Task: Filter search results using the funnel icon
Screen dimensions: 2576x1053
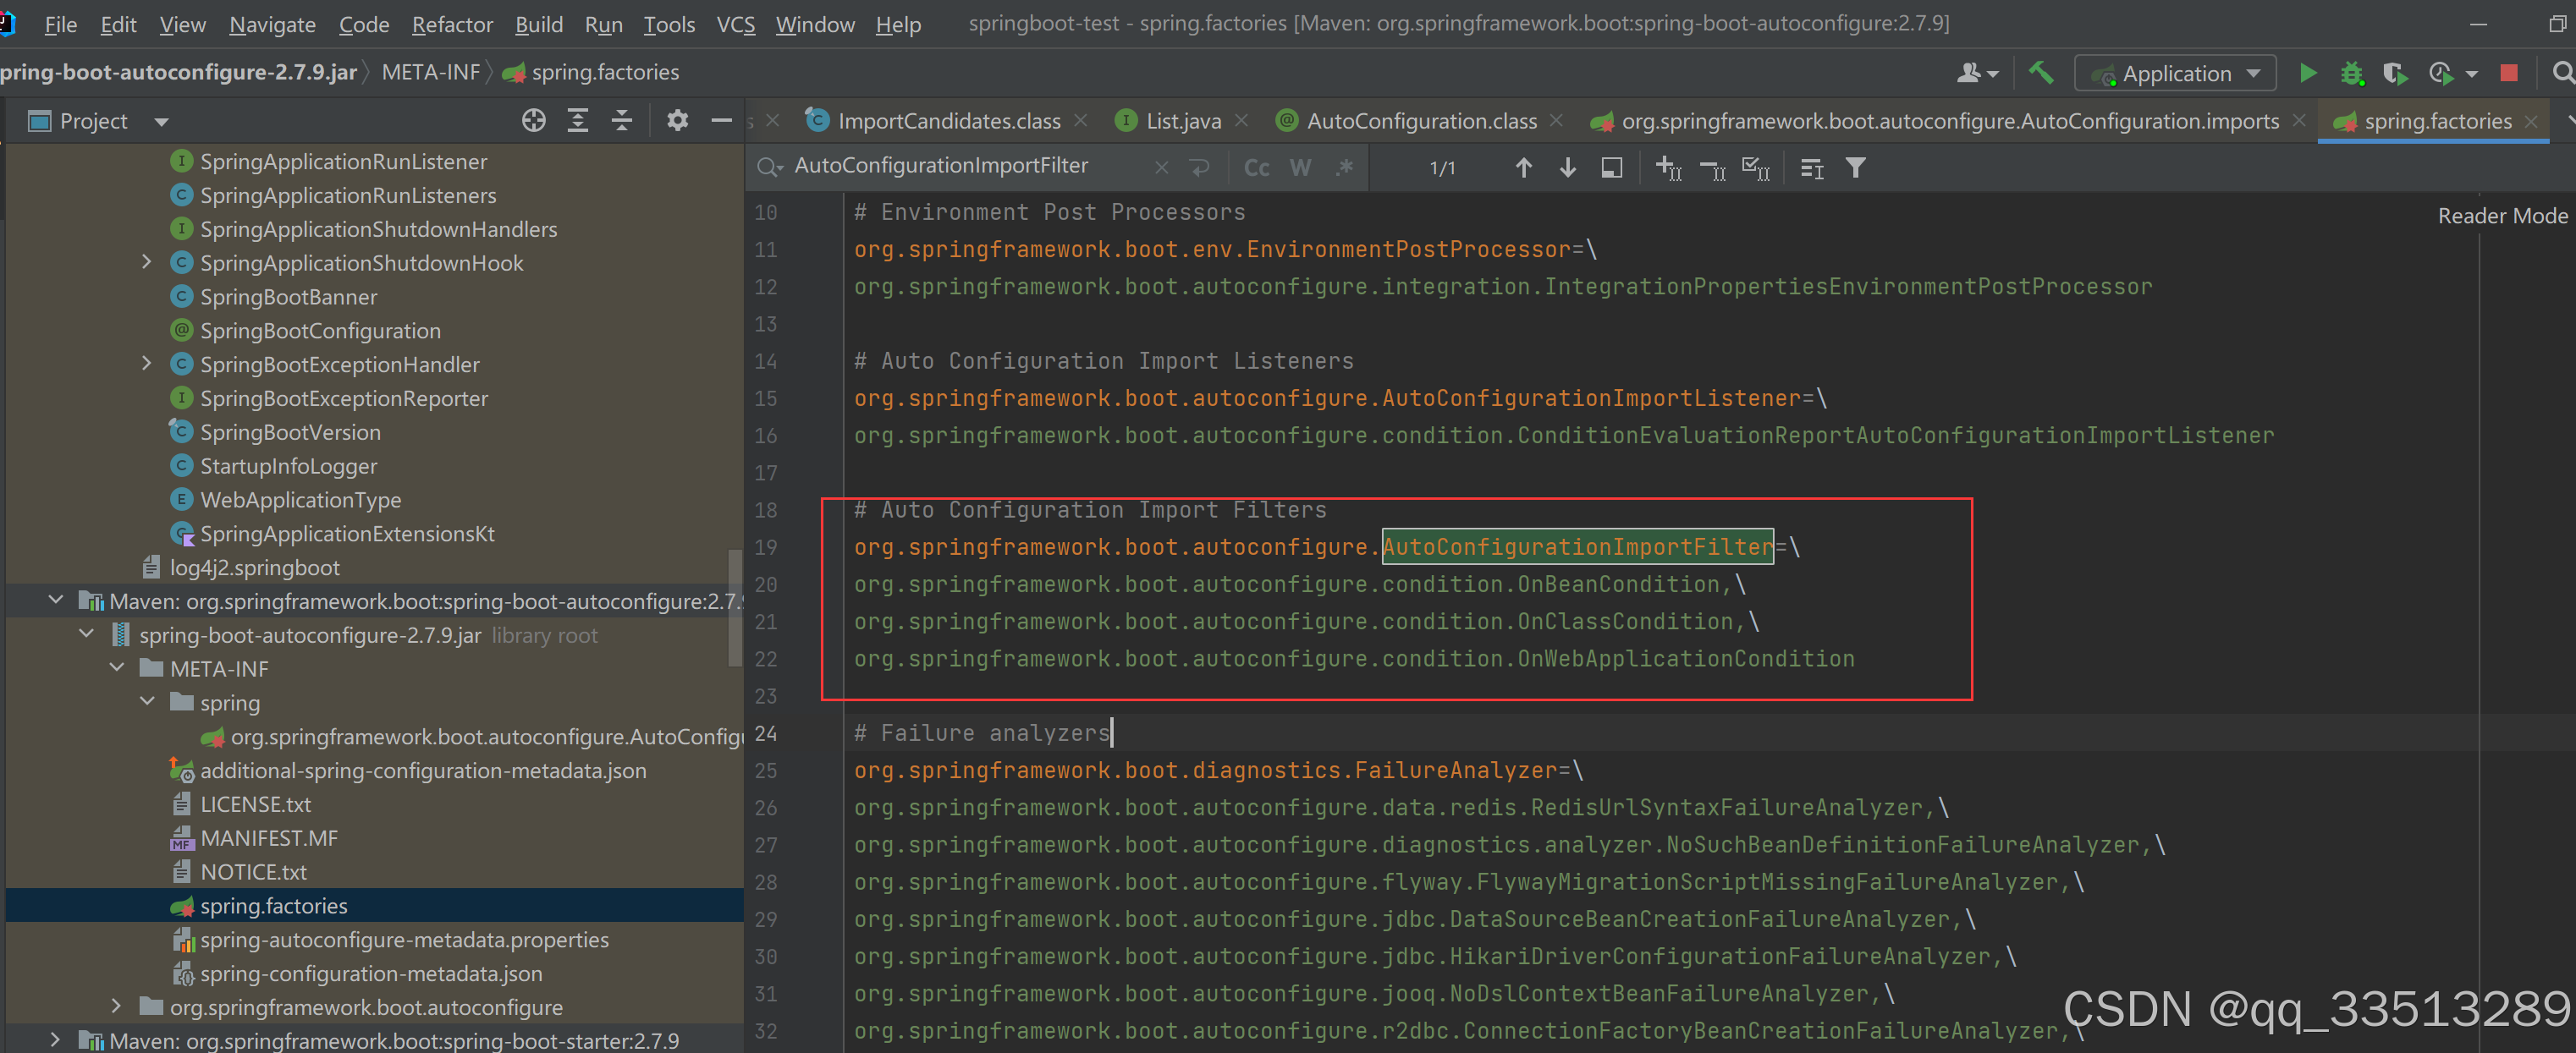Action: point(1856,167)
